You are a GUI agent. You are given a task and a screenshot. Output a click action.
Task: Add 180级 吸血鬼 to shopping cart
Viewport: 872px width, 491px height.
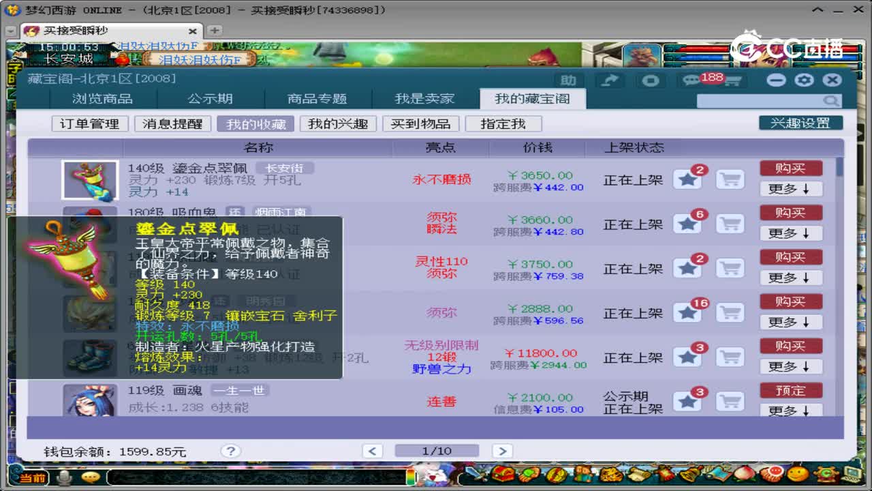(x=730, y=224)
